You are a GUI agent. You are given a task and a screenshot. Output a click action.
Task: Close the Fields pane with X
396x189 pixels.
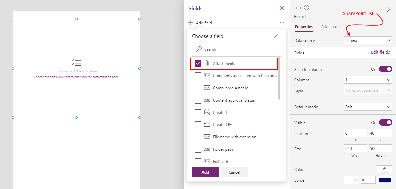tap(282, 8)
